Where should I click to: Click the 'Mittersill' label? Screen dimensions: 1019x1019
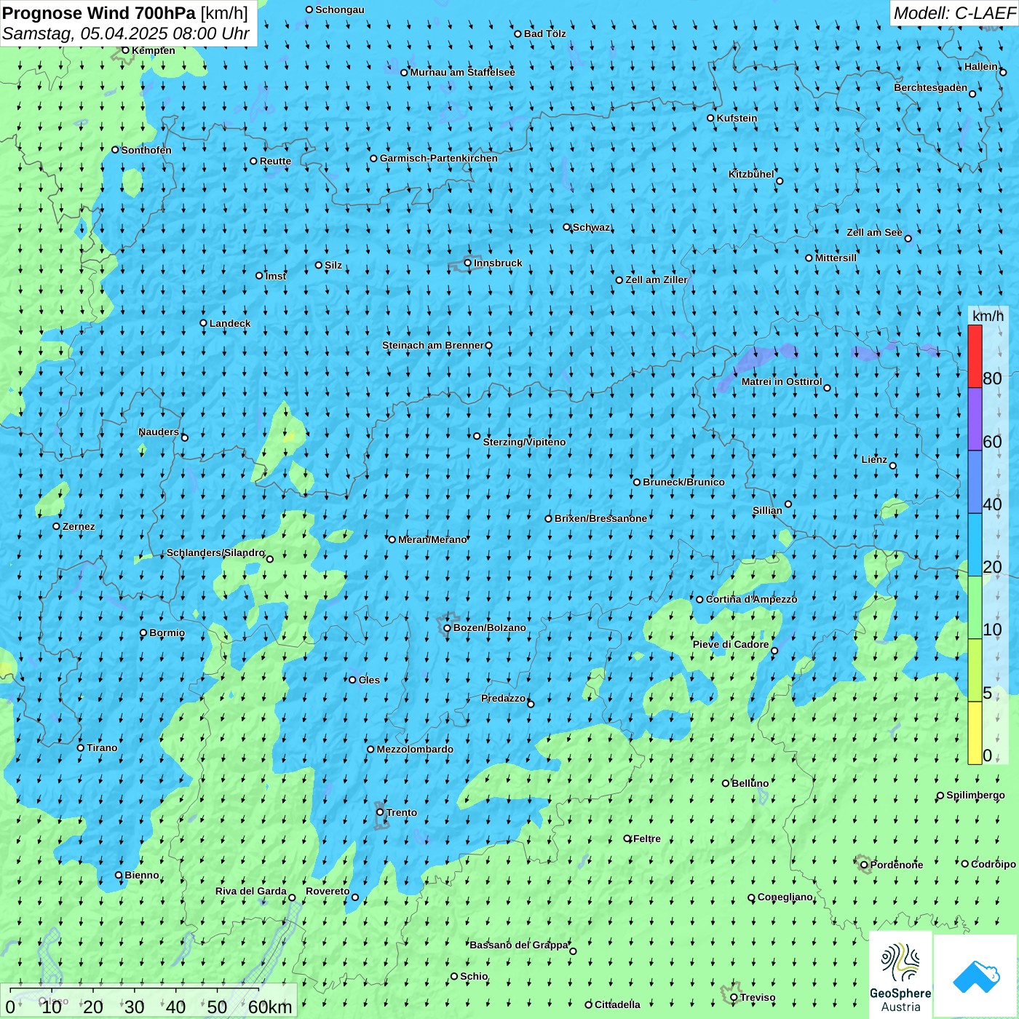point(836,258)
